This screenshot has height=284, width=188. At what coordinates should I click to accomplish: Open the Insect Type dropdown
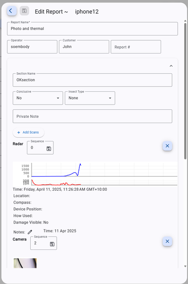90,98
